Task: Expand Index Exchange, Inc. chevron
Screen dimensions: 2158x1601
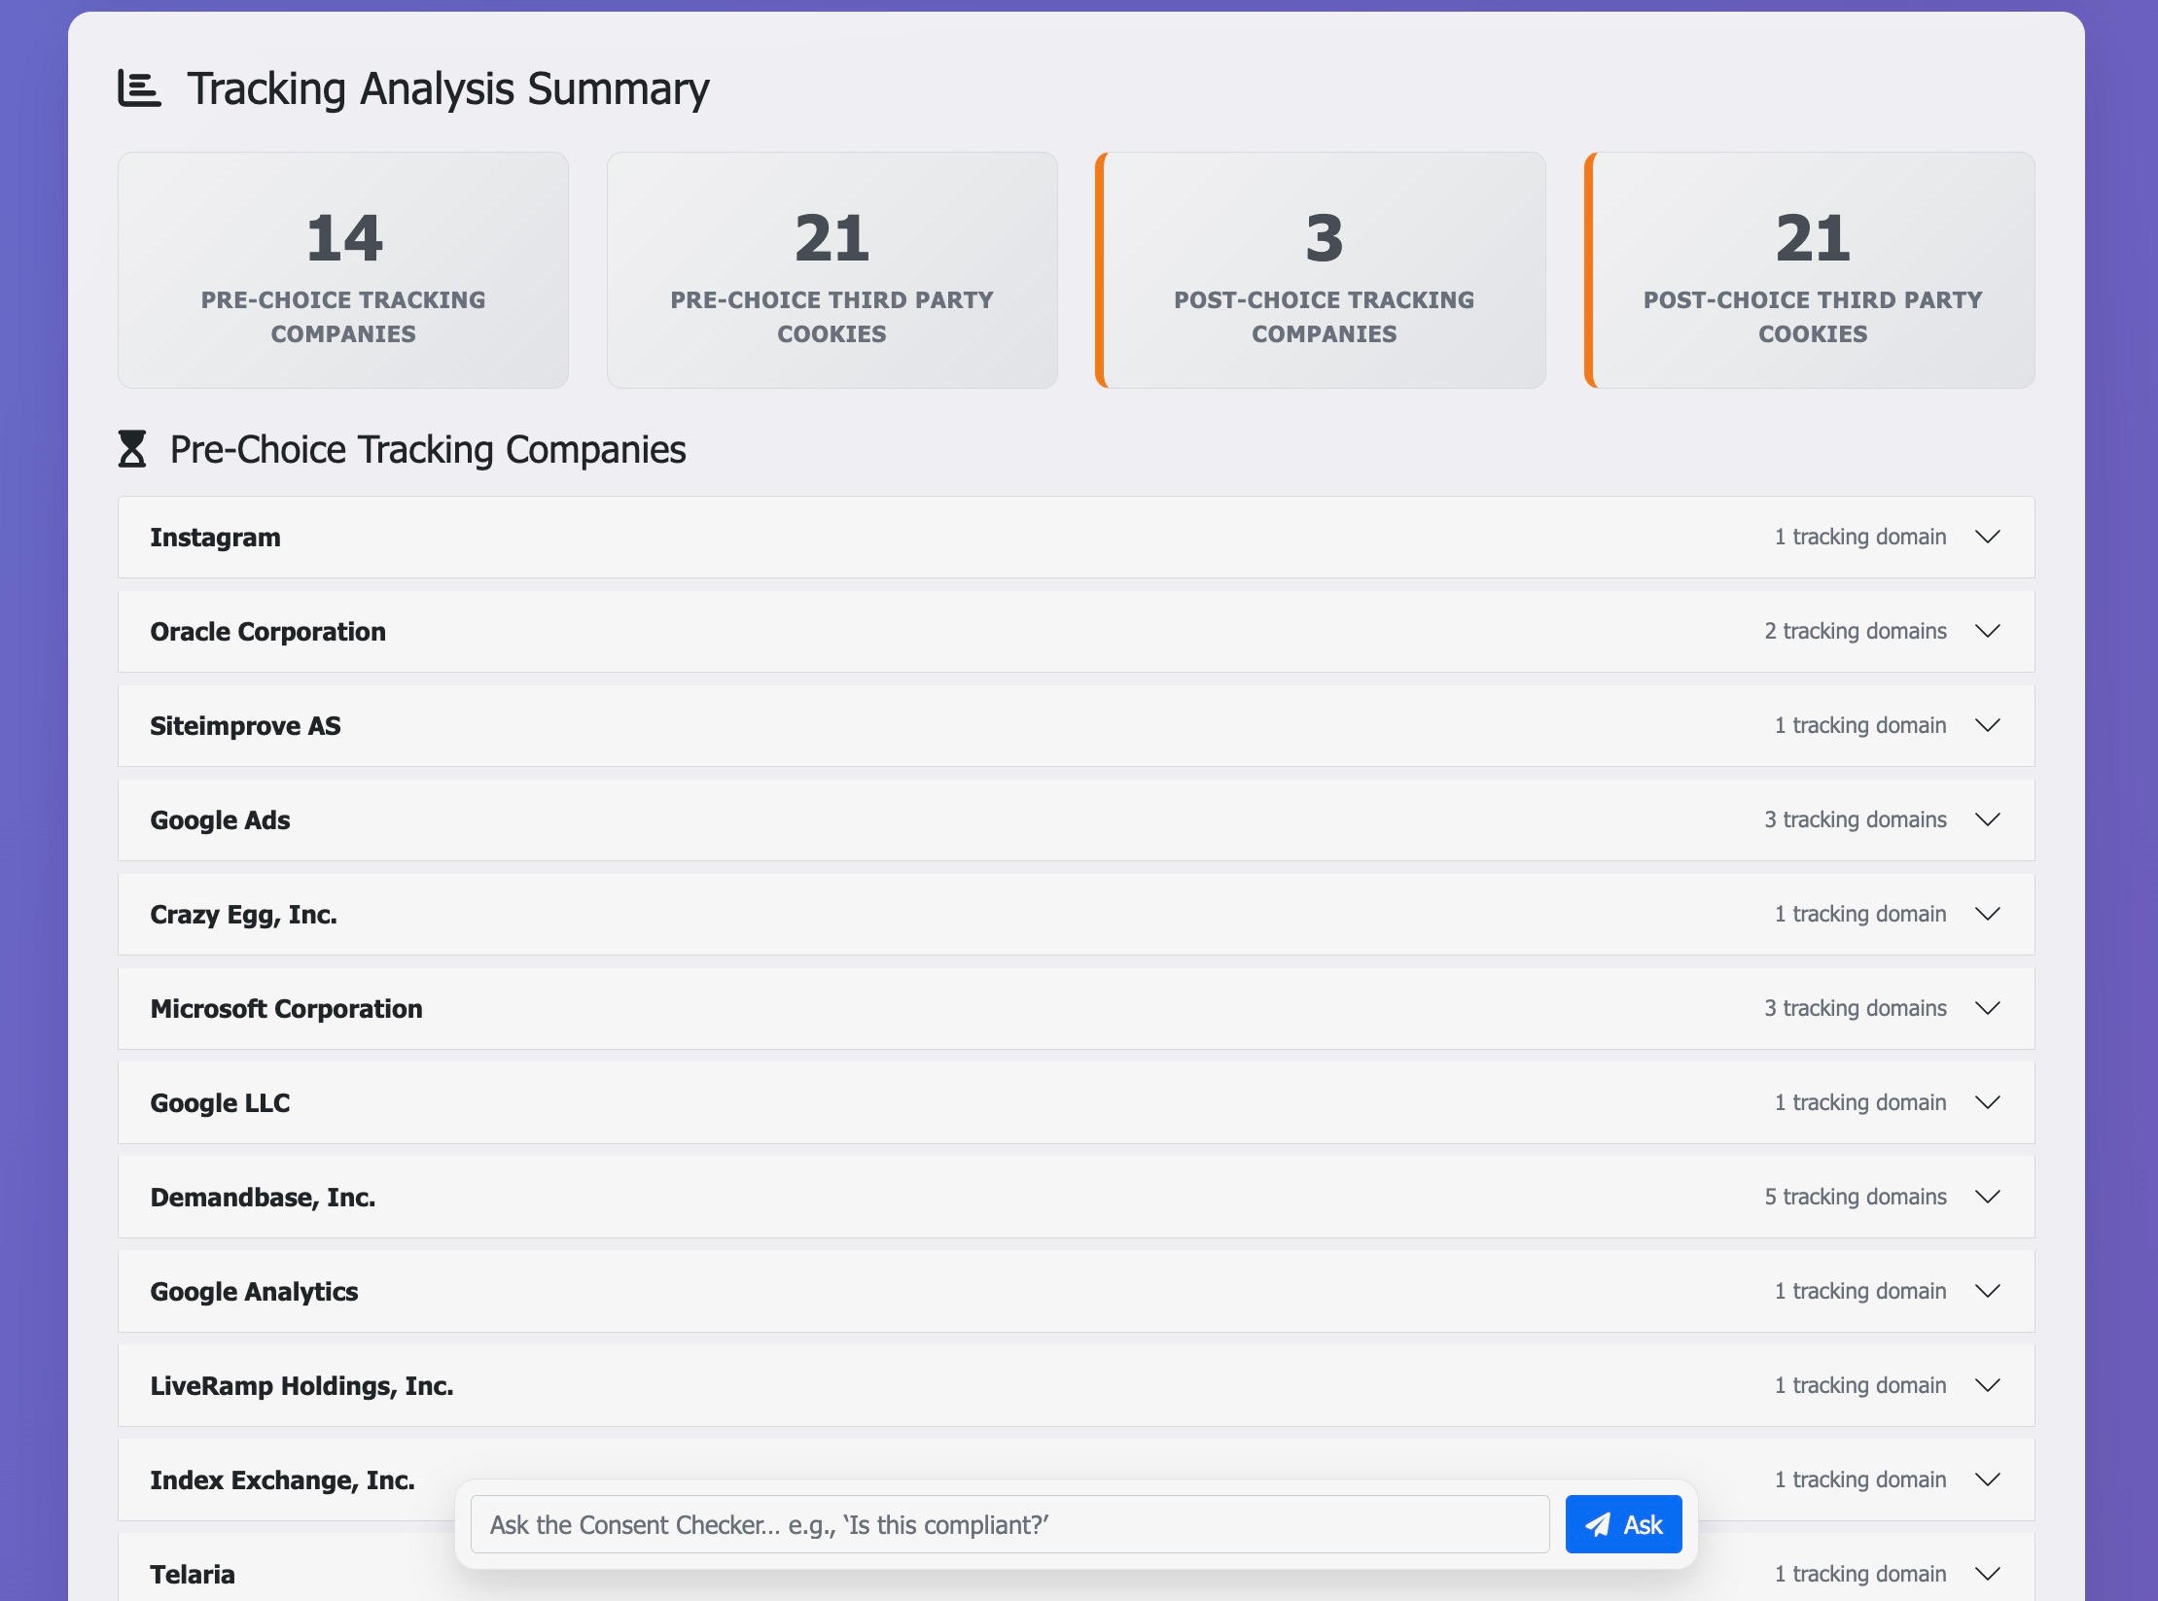Action: tap(1988, 1480)
